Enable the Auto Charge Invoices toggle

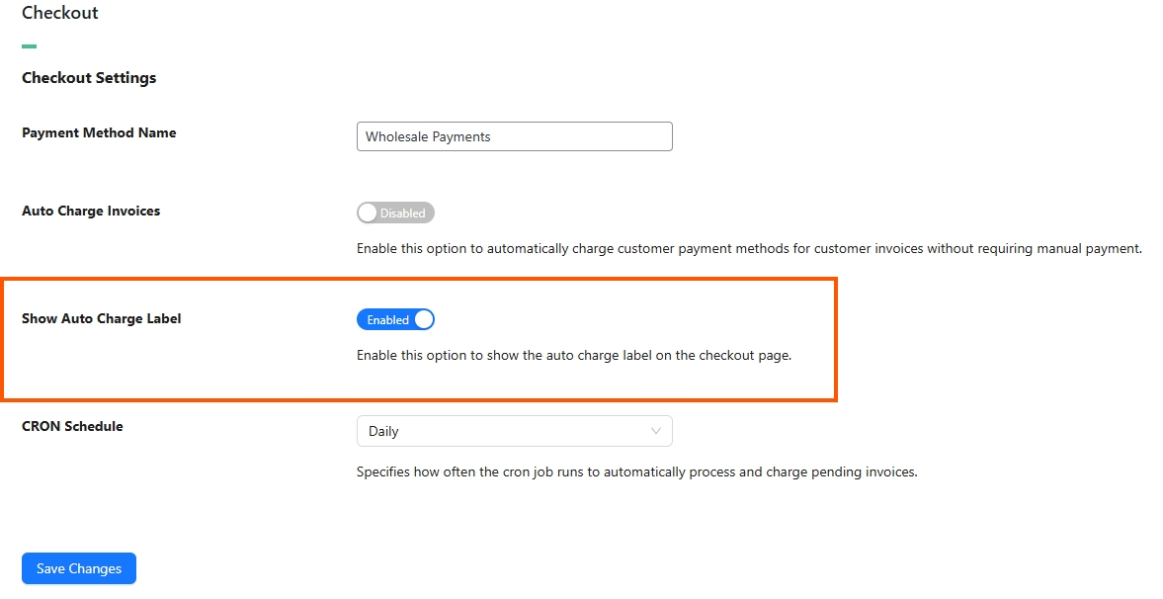[x=395, y=214]
